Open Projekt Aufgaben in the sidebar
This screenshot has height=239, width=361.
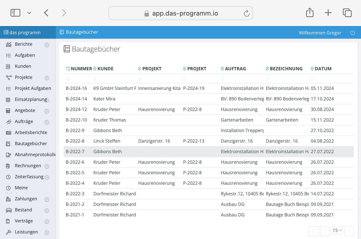33,88
